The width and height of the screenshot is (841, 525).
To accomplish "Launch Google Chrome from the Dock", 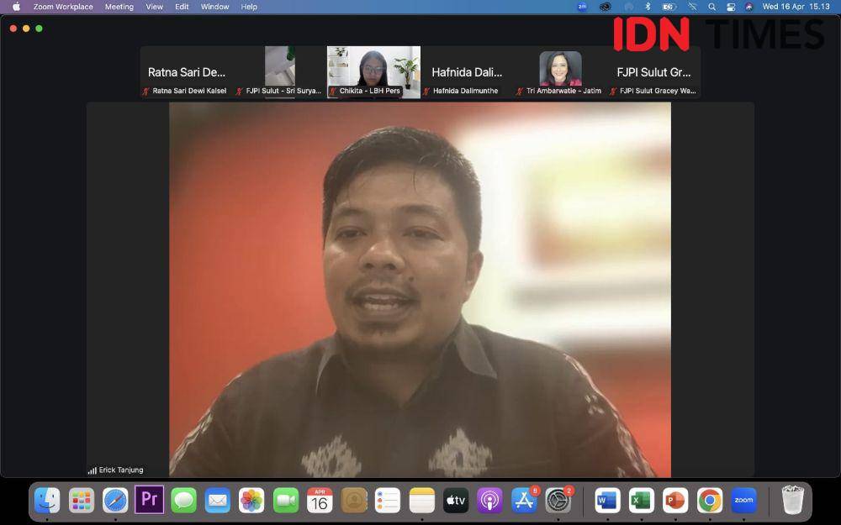I will coord(710,501).
